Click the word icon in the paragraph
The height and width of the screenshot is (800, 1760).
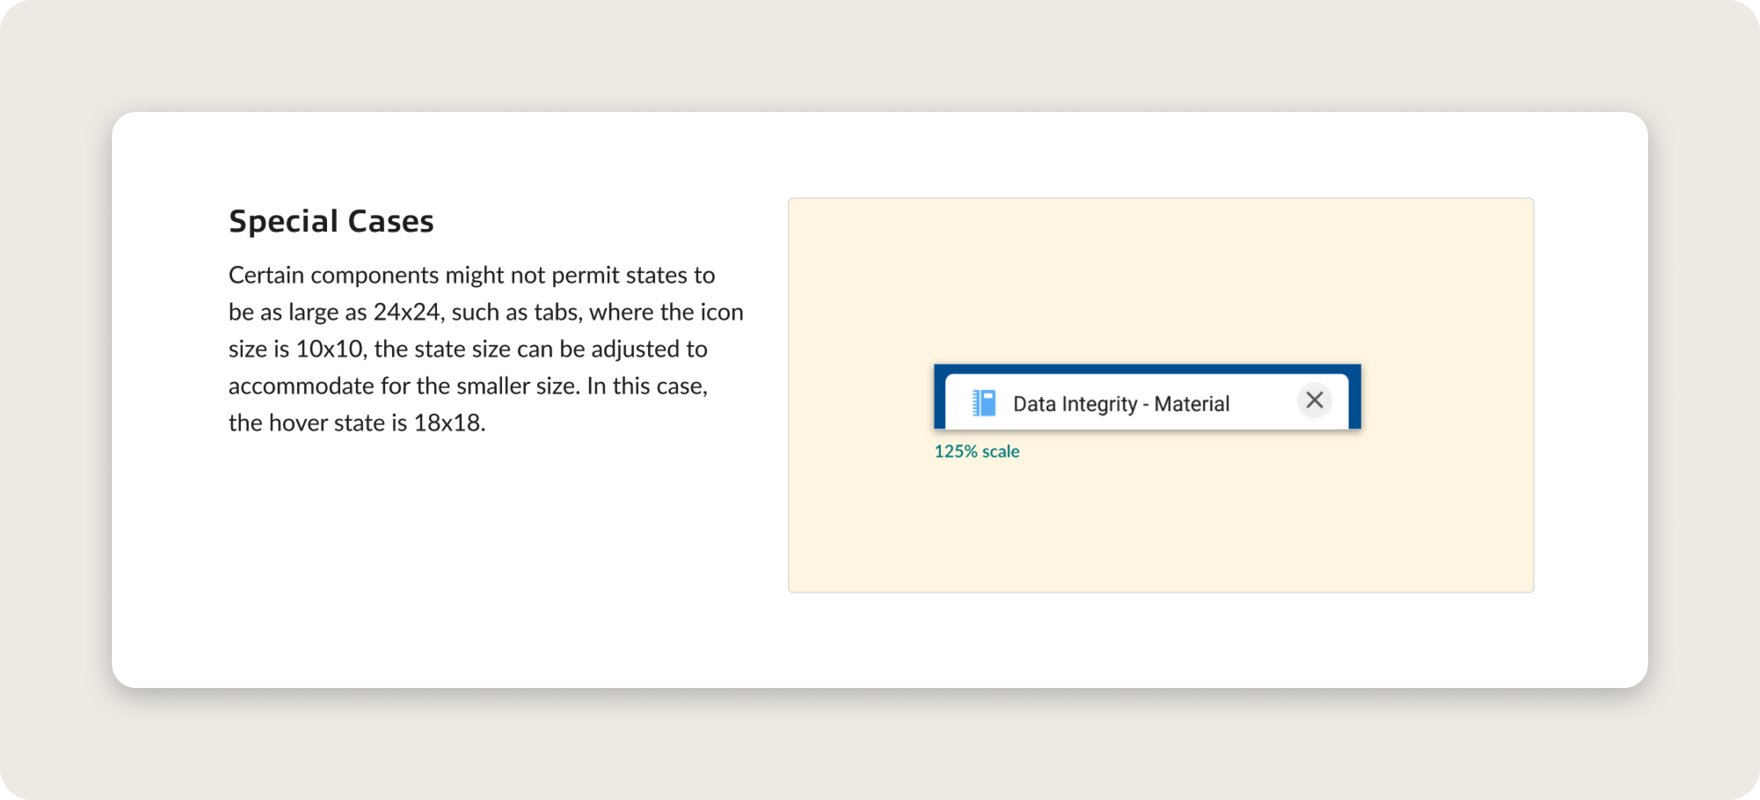point(721,312)
